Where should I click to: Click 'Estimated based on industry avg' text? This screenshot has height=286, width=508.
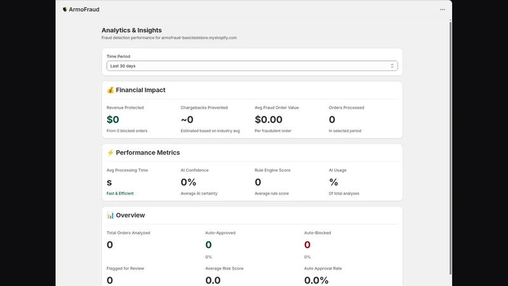pos(210,131)
